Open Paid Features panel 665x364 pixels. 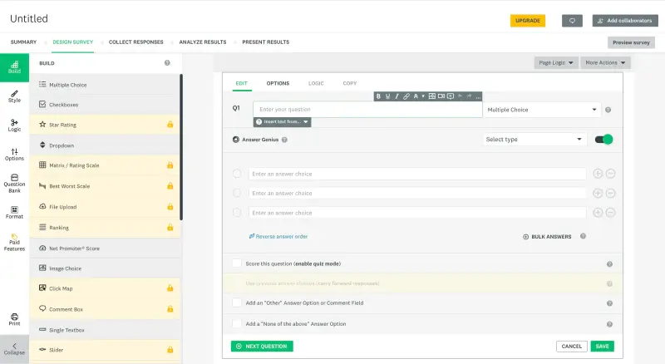tap(14, 242)
